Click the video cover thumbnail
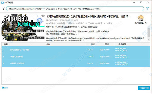Viewport: 152px width, 94px height. click(23, 27)
